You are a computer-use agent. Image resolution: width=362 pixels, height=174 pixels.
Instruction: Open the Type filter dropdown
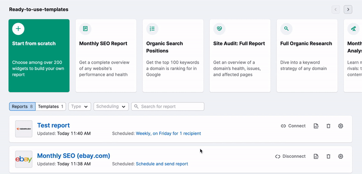(80, 107)
